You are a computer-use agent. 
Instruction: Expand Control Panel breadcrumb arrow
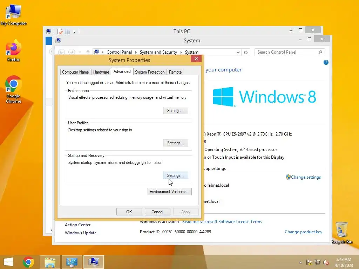click(136, 52)
